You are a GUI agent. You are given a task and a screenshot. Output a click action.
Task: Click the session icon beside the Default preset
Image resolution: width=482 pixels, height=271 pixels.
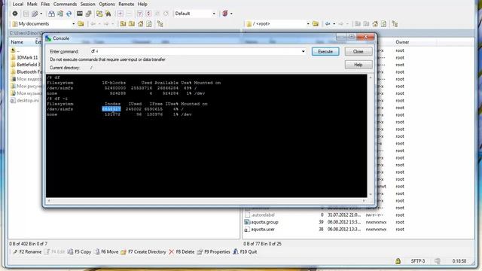tap(225, 14)
